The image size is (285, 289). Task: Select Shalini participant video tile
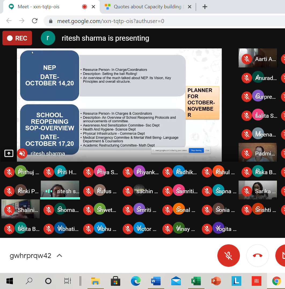[20, 209]
